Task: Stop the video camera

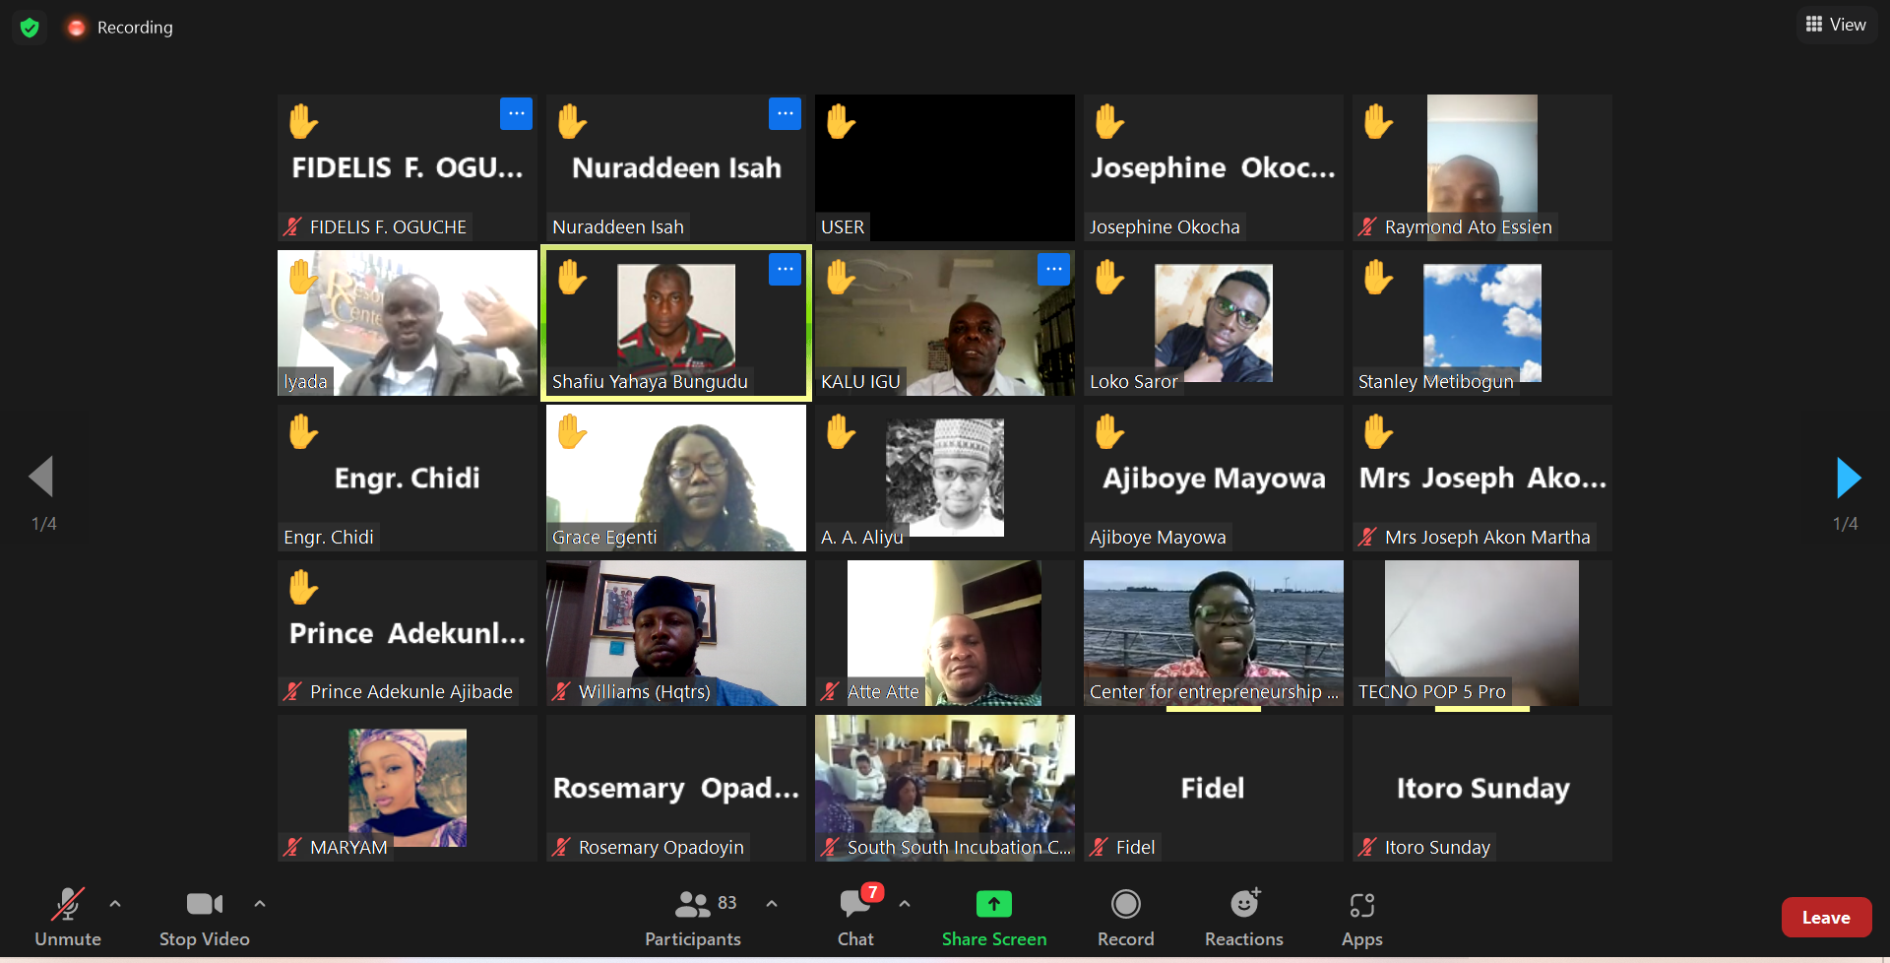Action: coord(205,917)
